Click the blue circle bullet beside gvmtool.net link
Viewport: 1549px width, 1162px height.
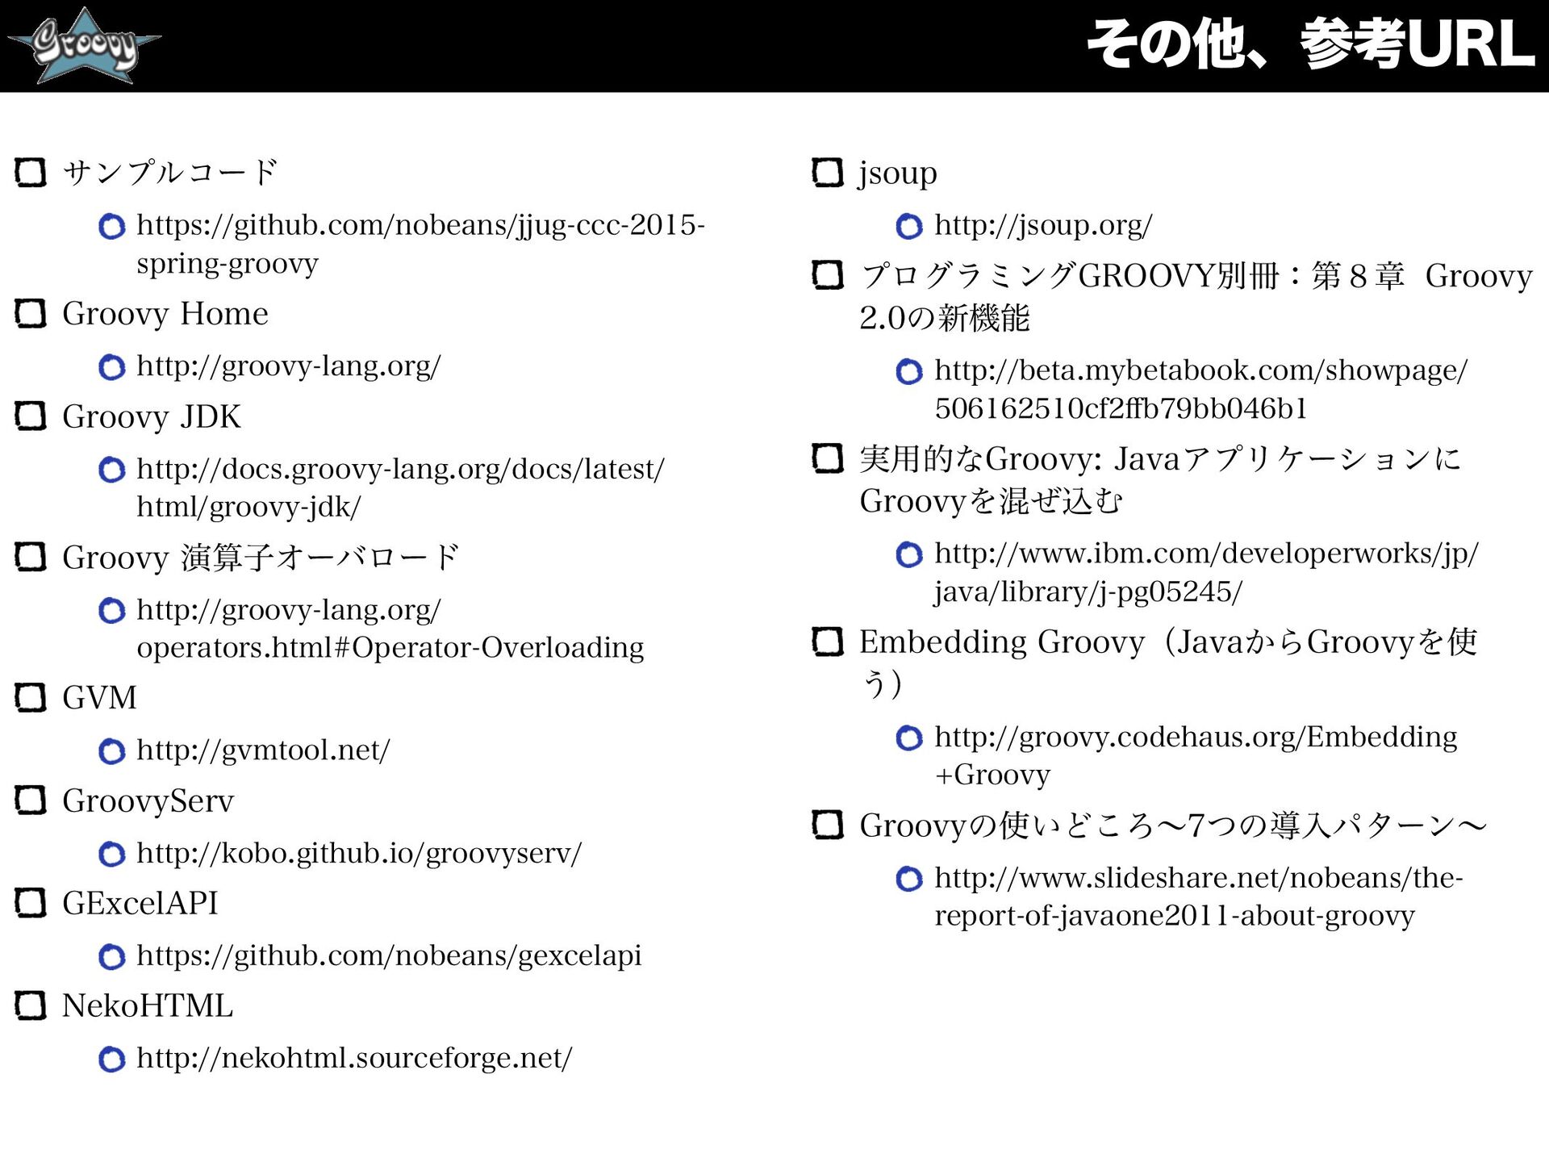tap(111, 752)
